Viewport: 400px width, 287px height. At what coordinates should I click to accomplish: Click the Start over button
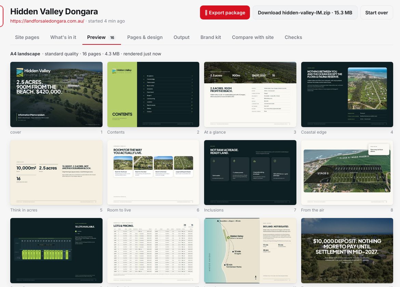coord(376,13)
